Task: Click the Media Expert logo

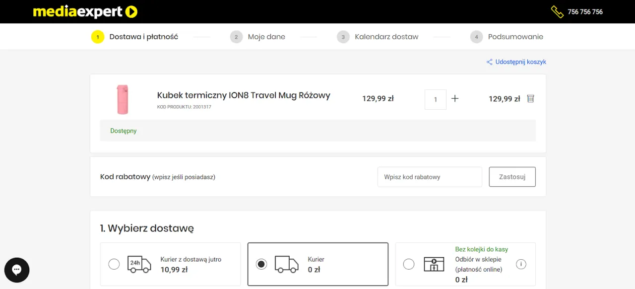Action: coord(85,12)
